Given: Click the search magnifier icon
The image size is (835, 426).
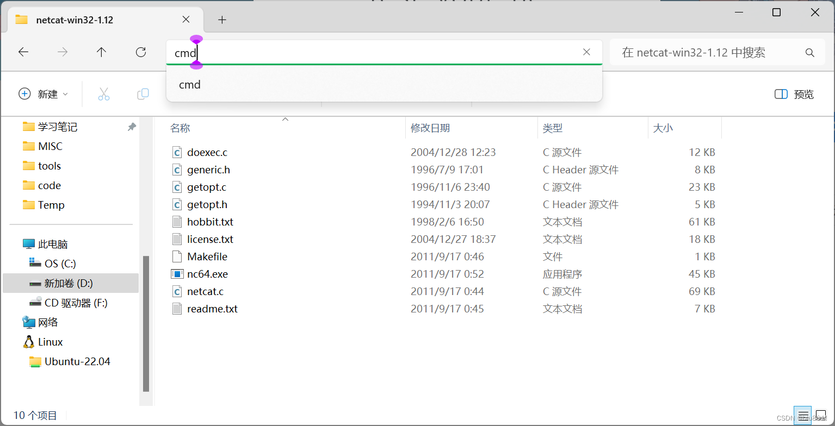Looking at the screenshot, I should (809, 52).
